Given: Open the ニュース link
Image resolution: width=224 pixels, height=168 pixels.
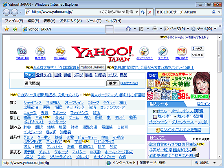Looking at the screenshot, I should pyautogui.click(x=30, y=113).
